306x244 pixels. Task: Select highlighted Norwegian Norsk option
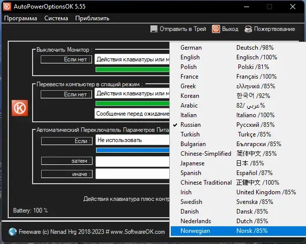pyautogui.click(x=238, y=231)
